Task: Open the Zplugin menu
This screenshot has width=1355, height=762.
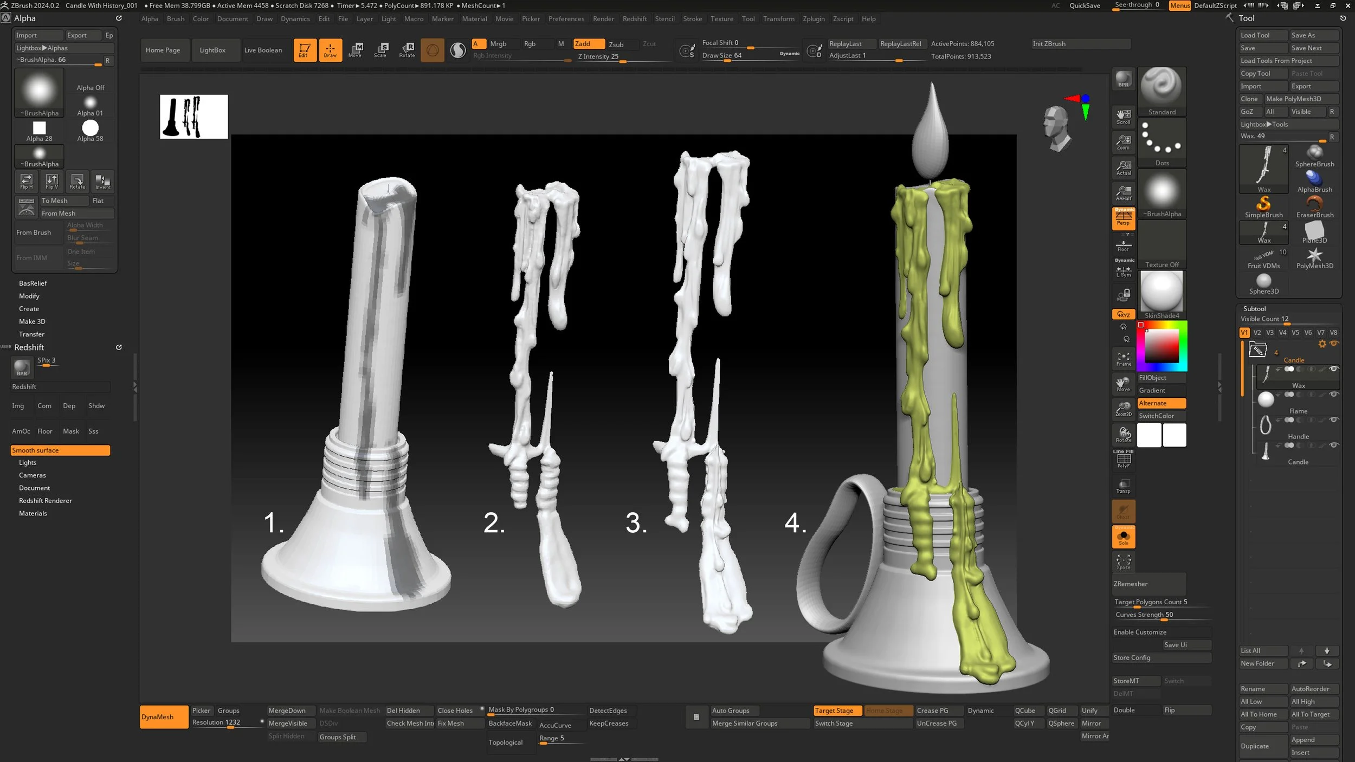Action: pos(813,18)
